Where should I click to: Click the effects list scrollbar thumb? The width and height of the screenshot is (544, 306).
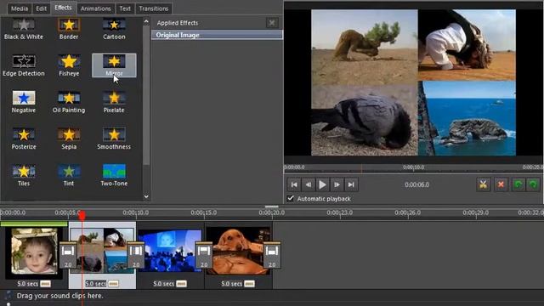click(x=146, y=96)
